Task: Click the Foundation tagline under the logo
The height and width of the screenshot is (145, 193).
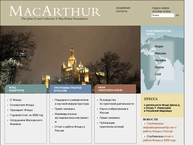Action: pyautogui.click(x=54, y=19)
